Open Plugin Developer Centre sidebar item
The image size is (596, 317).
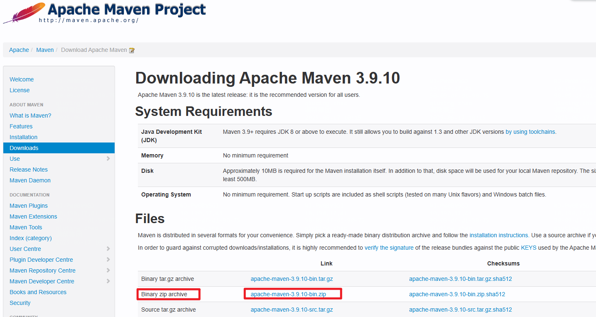[x=41, y=260]
